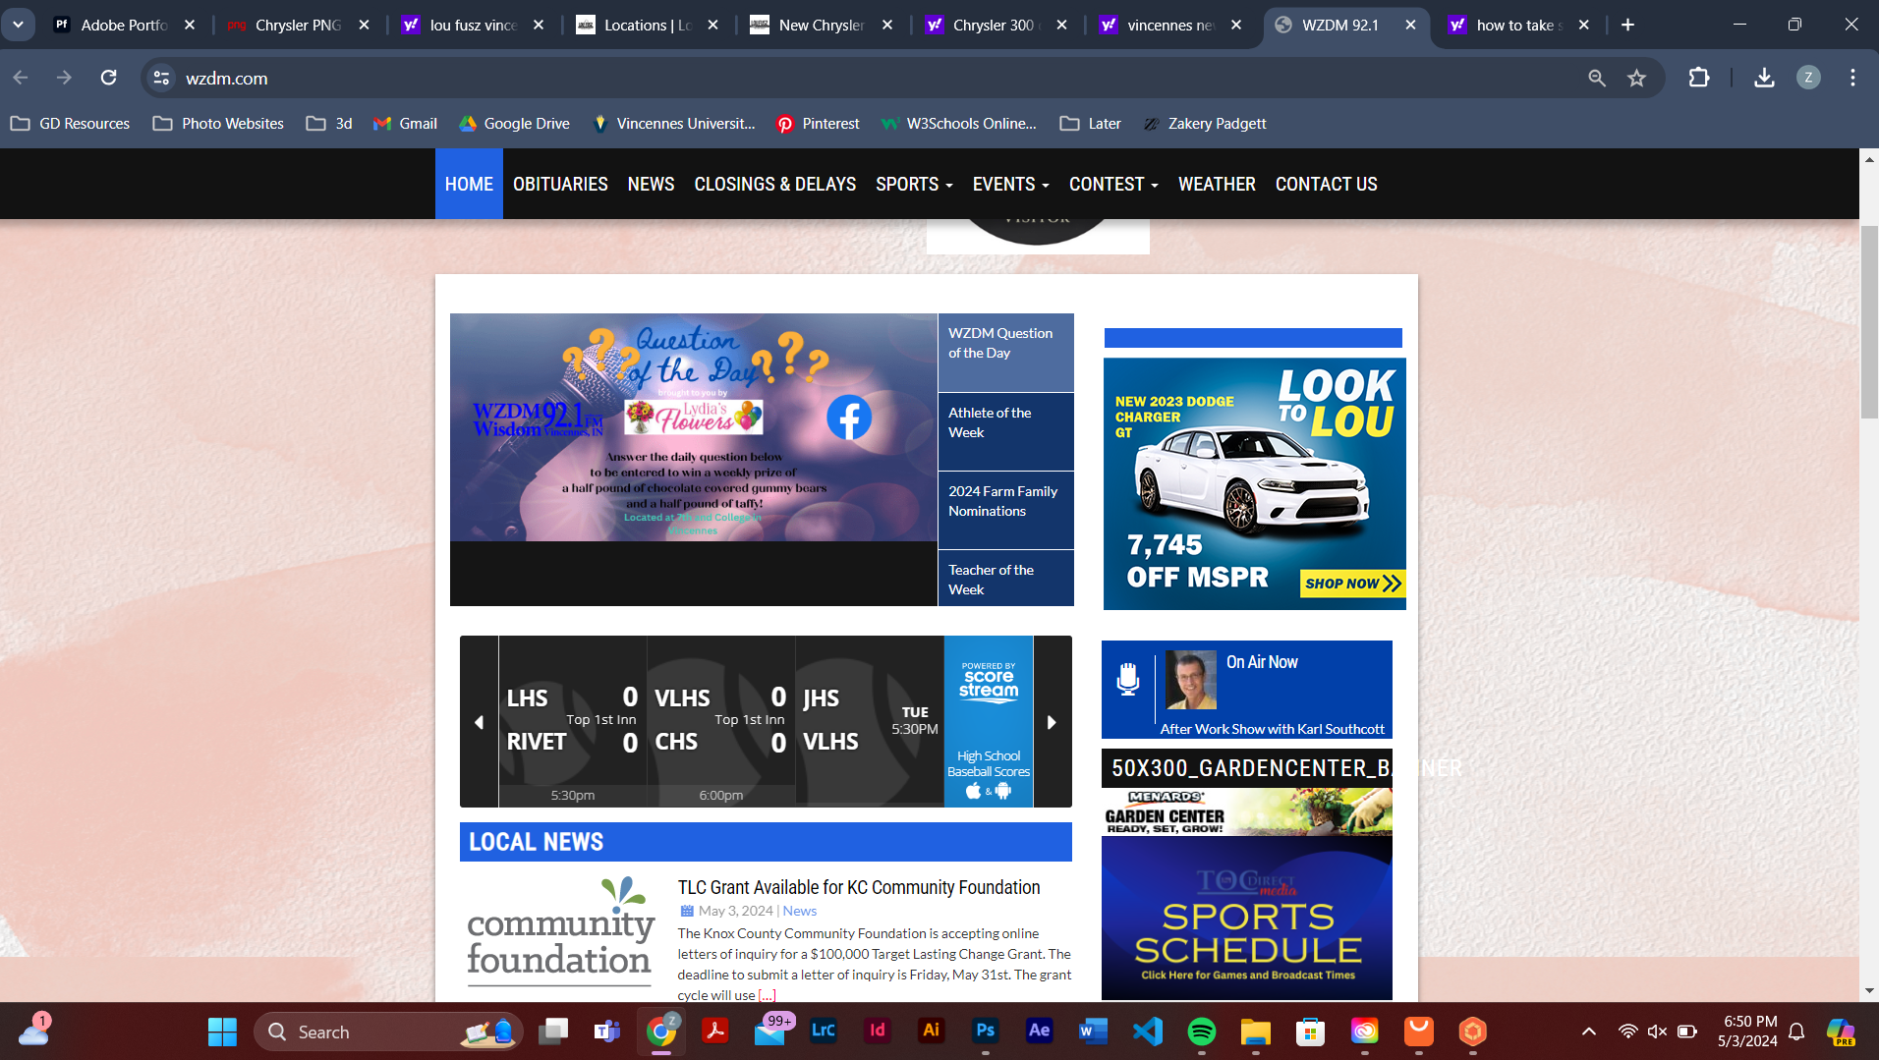
Task: Open the score stream app banner
Action: (x=988, y=722)
